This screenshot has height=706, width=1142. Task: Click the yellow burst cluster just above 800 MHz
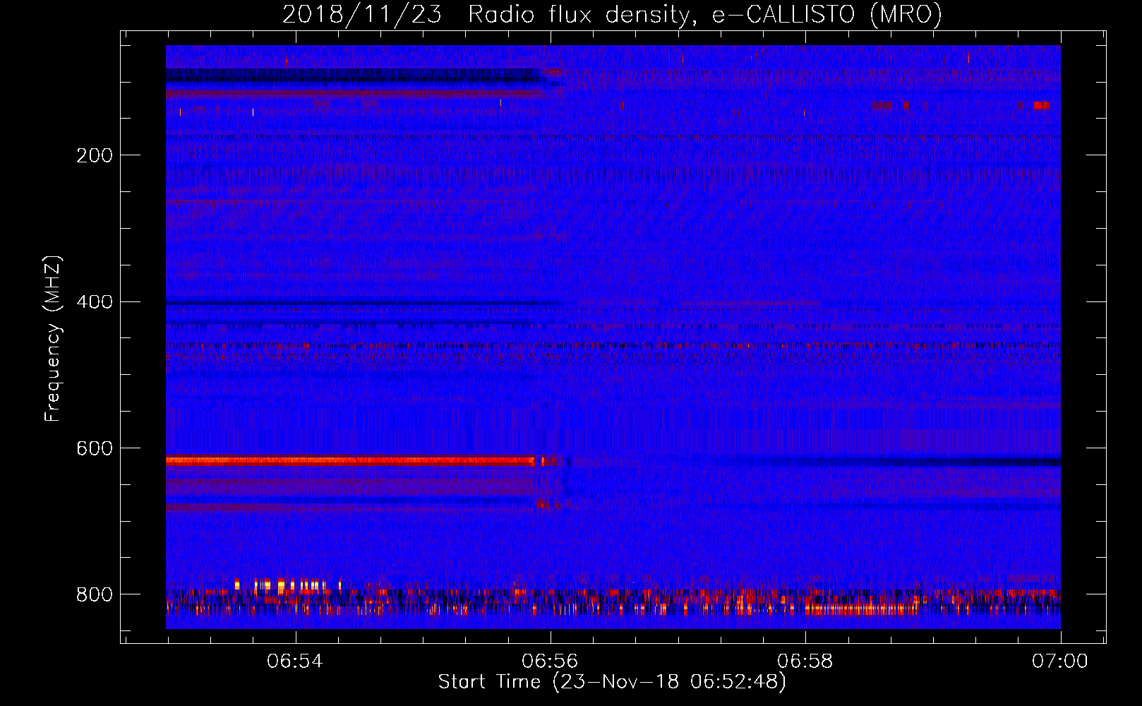(288, 585)
